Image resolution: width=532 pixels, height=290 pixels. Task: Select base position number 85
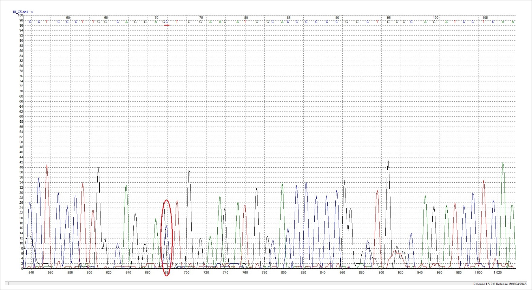point(289,18)
